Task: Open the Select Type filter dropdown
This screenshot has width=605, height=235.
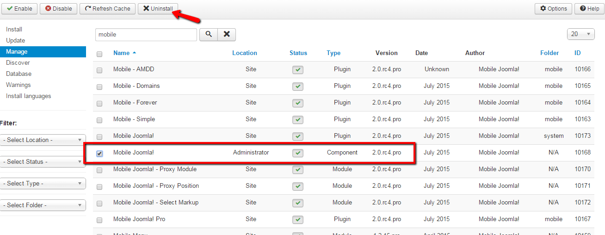Action: pos(43,183)
